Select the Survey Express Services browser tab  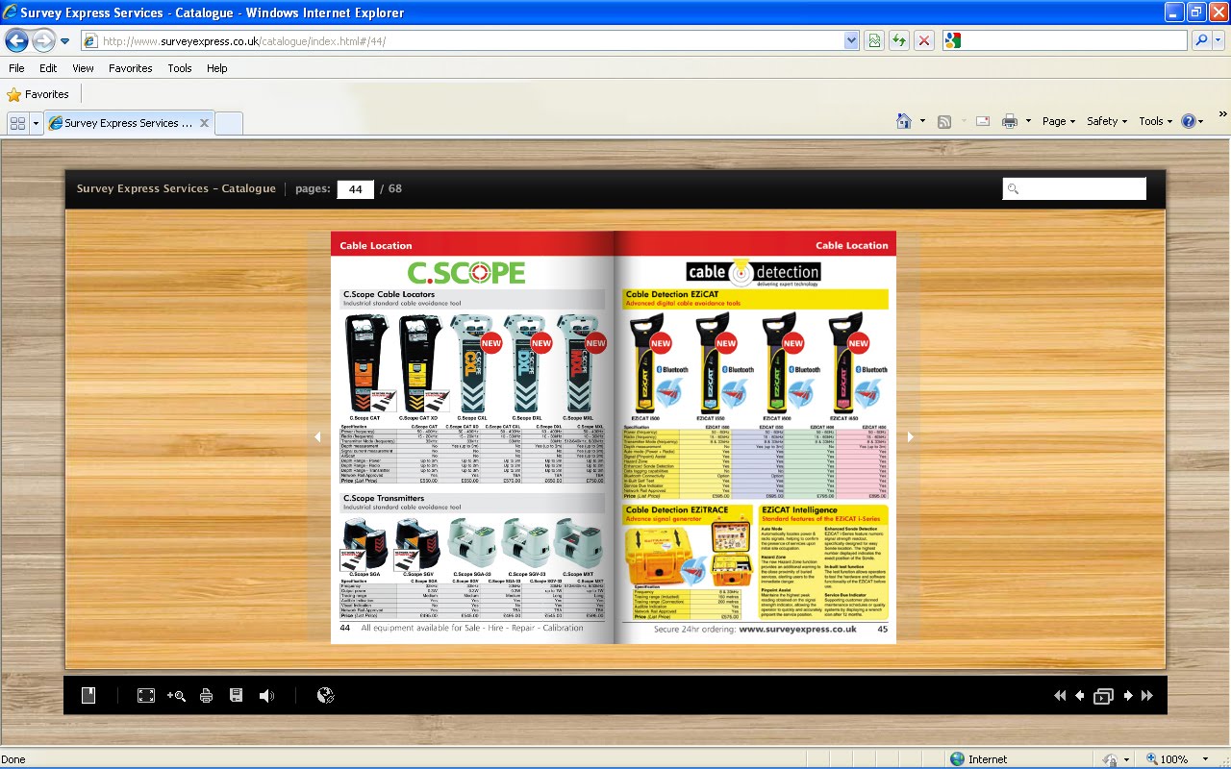pyautogui.click(x=125, y=122)
